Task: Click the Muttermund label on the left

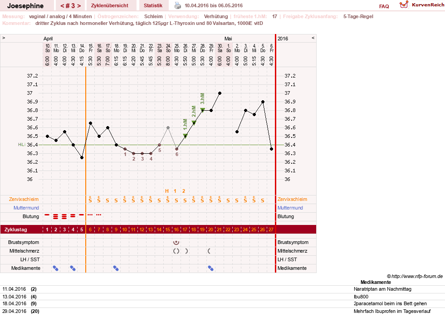Action: pyautogui.click(x=26, y=208)
